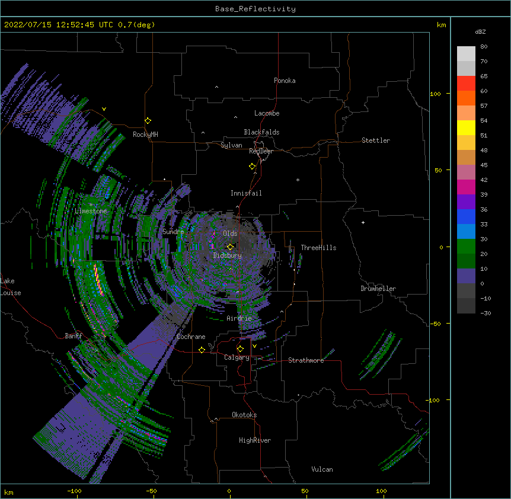The height and width of the screenshot is (499, 511).
Task: Click the yellow diamond marker above RockyMH
Action: [x=148, y=121]
